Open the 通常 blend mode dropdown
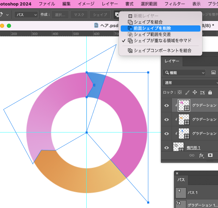The width and height of the screenshot is (218, 208). [190, 83]
